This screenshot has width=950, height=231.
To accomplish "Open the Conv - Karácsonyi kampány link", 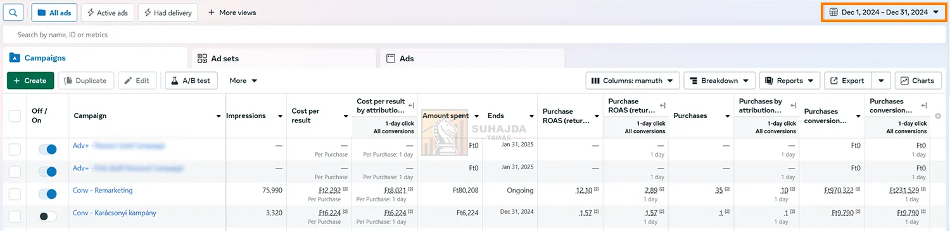I will (115, 213).
